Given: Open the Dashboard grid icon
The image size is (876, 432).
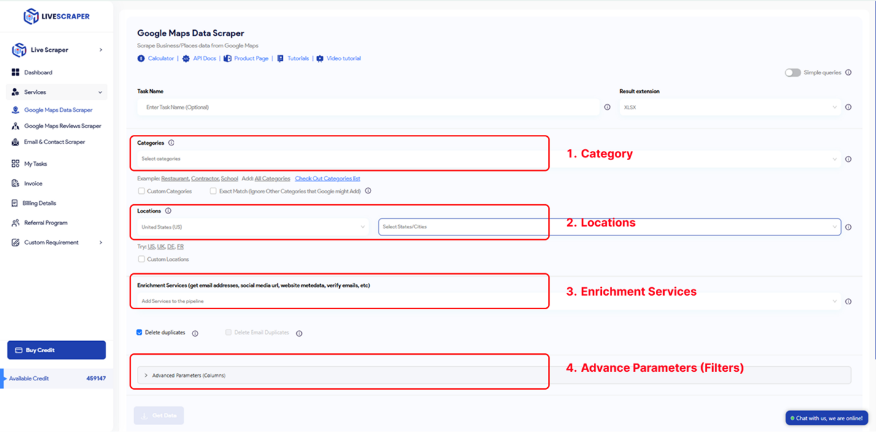Looking at the screenshot, I should click(x=15, y=72).
